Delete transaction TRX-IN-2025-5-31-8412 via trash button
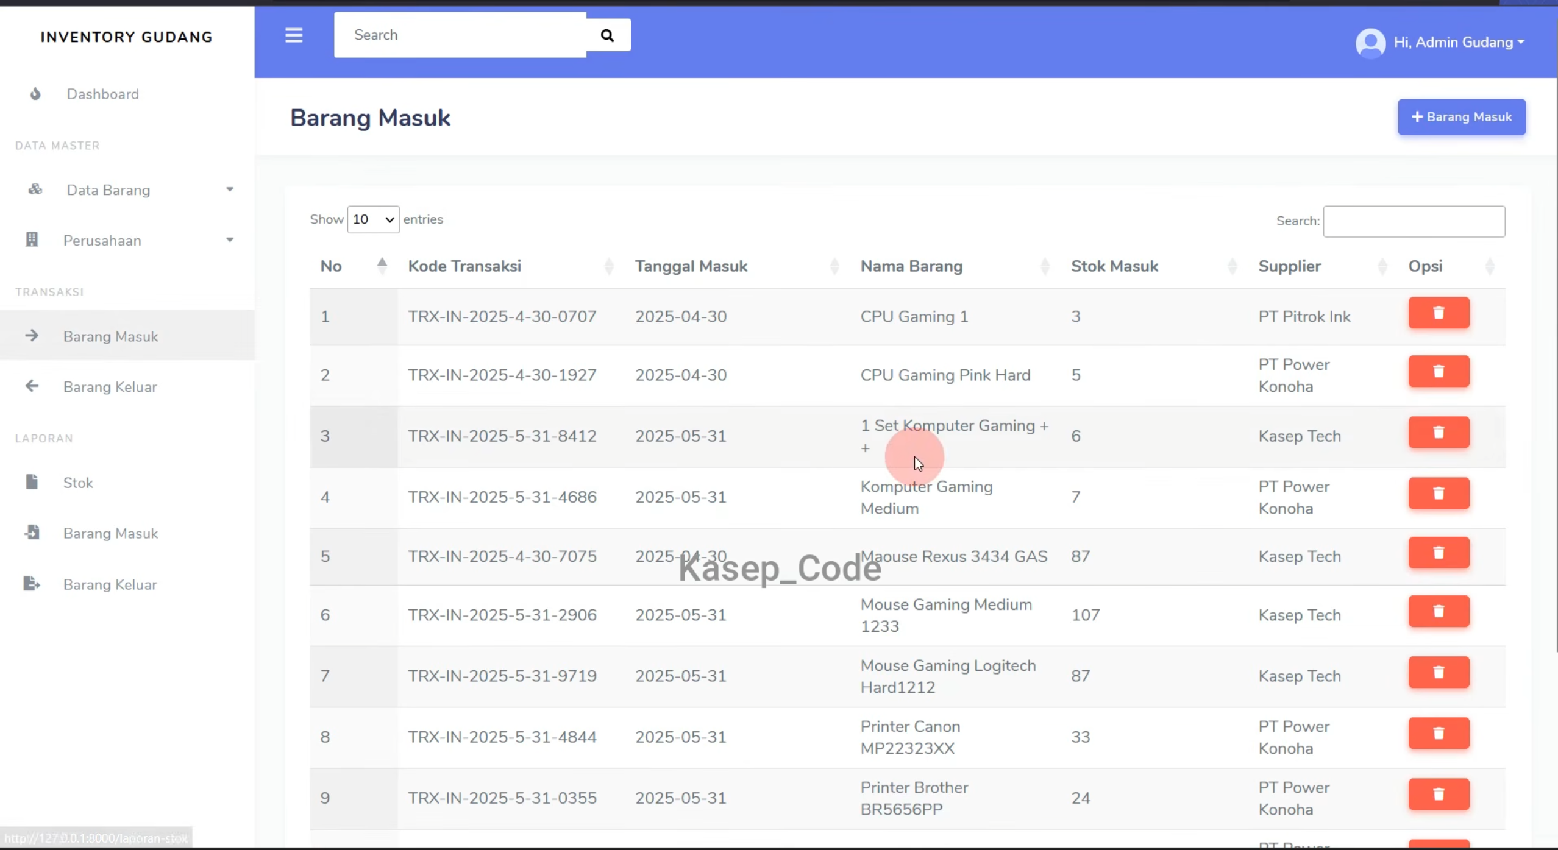1558x850 pixels. tap(1439, 432)
